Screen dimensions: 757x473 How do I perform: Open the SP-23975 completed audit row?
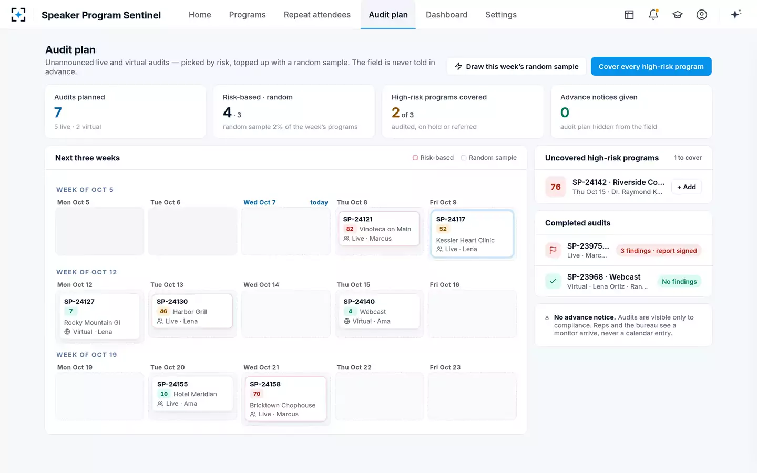pyautogui.click(x=623, y=251)
